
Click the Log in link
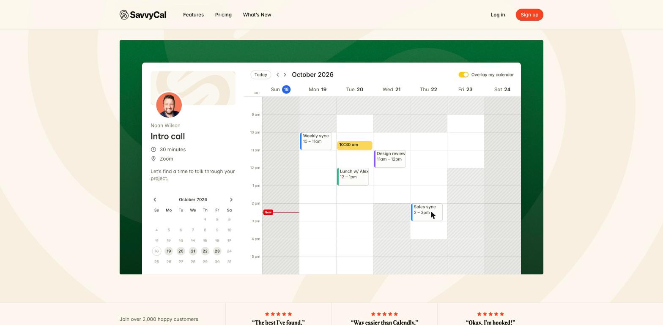[498, 15]
